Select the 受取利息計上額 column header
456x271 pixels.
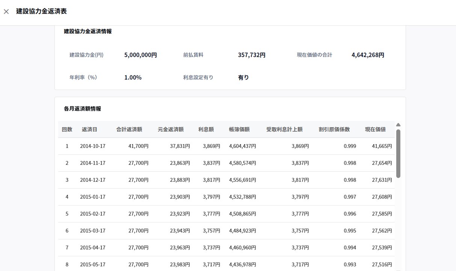pos(284,129)
